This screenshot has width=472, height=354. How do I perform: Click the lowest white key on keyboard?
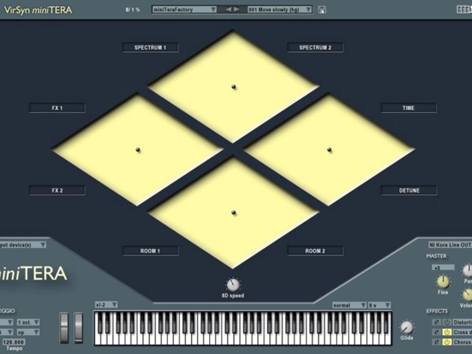click(98, 338)
